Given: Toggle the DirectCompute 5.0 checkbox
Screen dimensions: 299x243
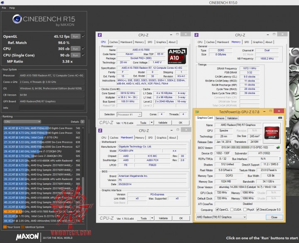Looking at the screenshot, I should coord(257,209).
